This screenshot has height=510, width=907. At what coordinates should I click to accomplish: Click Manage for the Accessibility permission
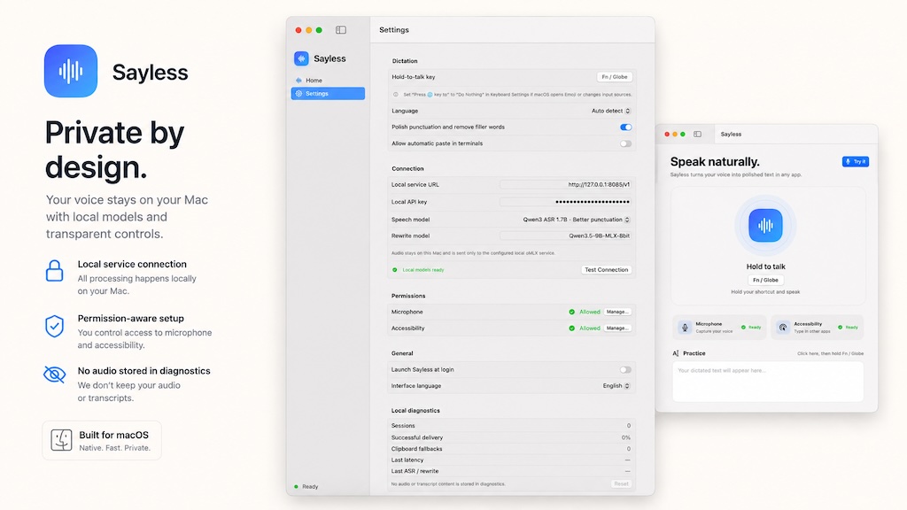pos(617,328)
